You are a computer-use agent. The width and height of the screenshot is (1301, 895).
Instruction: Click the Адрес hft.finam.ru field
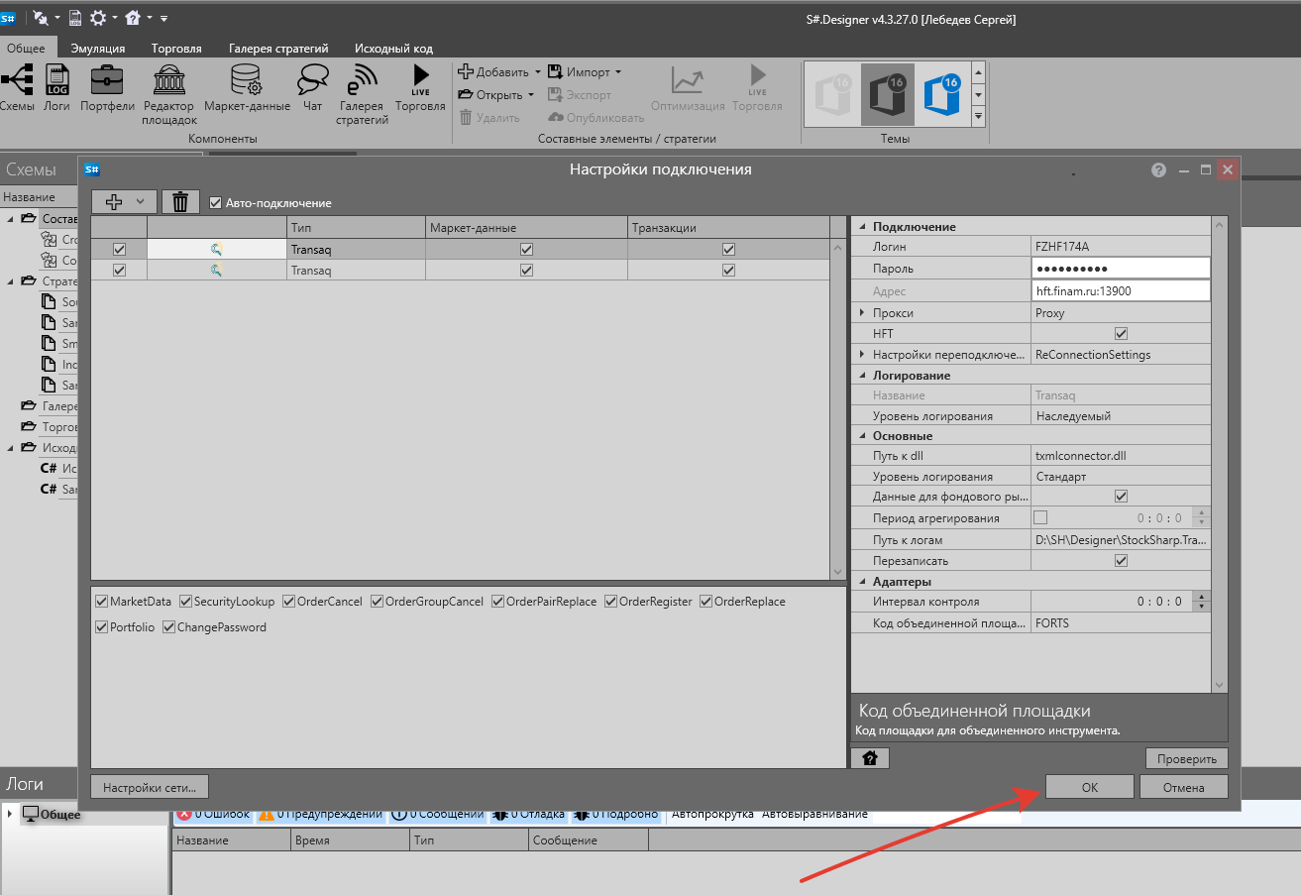pyautogui.click(x=1121, y=291)
